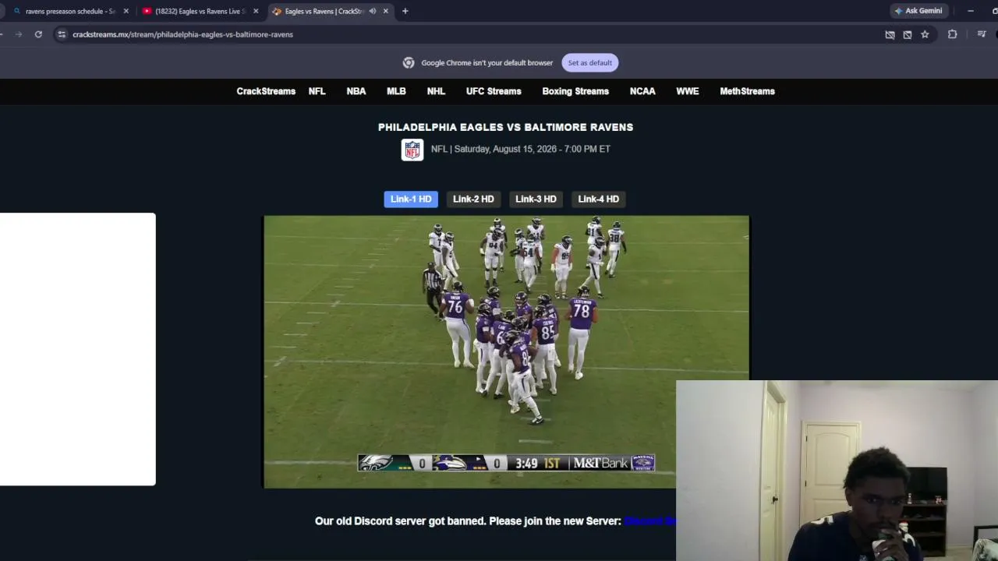
Task: Switch to Link-3 HD stream
Action: (536, 199)
